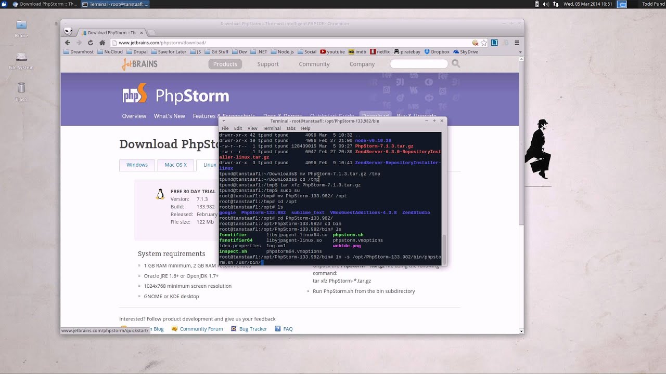Select the Mac OS X download tab
The height and width of the screenshot is (374, 666).
[175, 165]
